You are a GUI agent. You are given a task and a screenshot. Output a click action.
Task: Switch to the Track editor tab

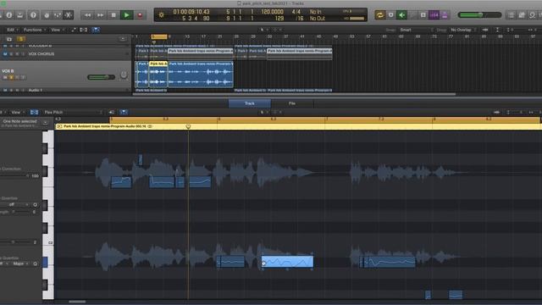click(x=250, y=103)
